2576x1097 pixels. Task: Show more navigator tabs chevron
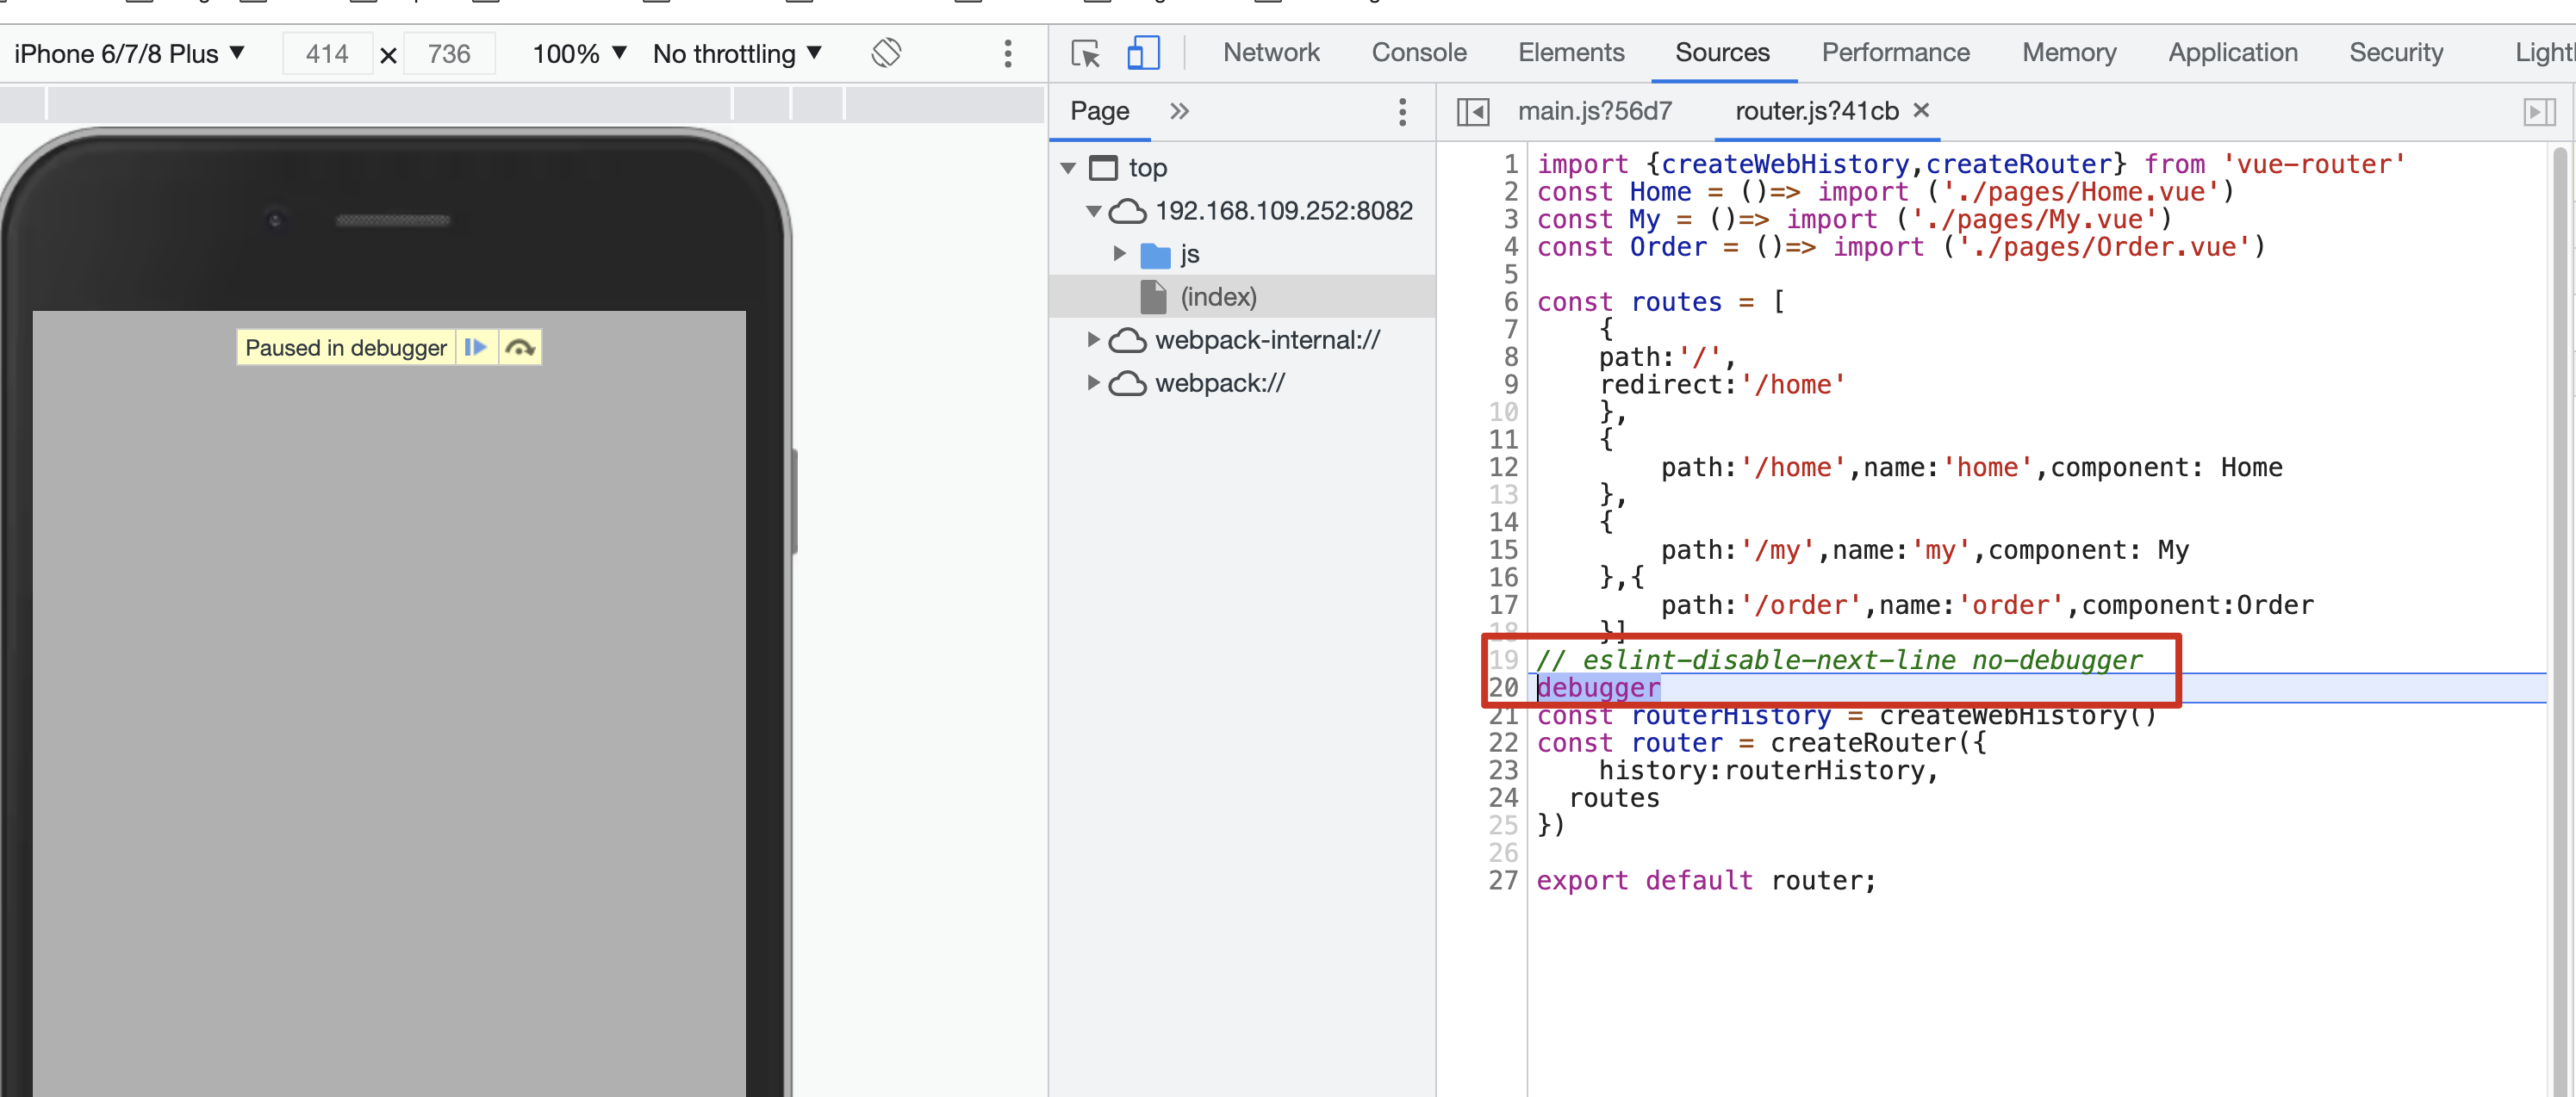[x=1180, y=111]
